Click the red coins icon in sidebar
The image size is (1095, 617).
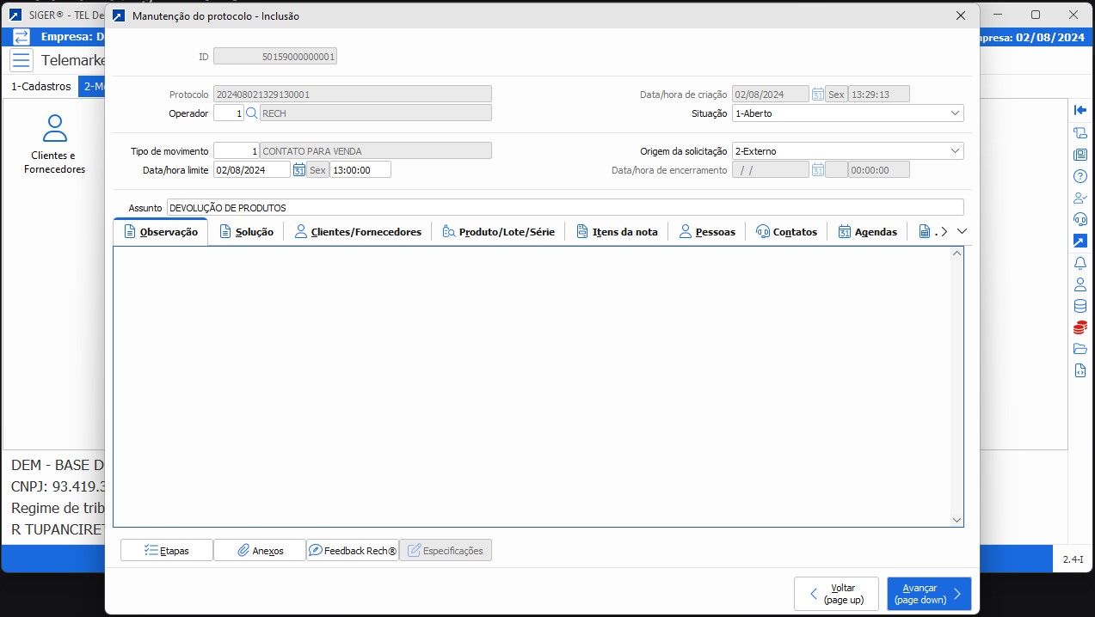coord(1080,327)
